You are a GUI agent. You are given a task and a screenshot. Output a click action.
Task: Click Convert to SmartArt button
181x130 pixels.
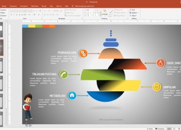click(x=72, y=16)
